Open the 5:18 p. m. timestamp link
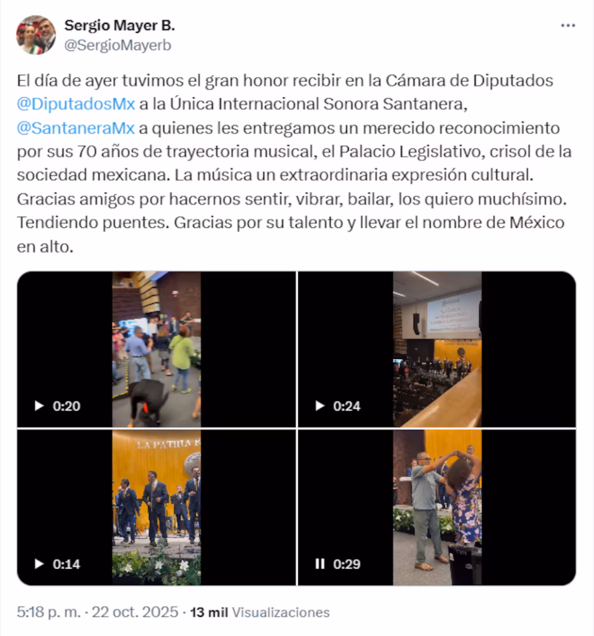594x636 pixels. pyautogui.click(x=48, y=612)
